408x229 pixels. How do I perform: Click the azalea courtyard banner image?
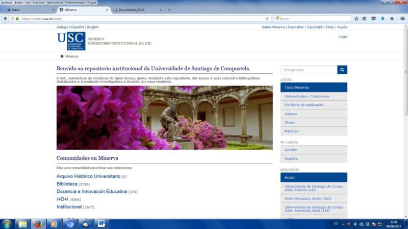tap(164, 118)
